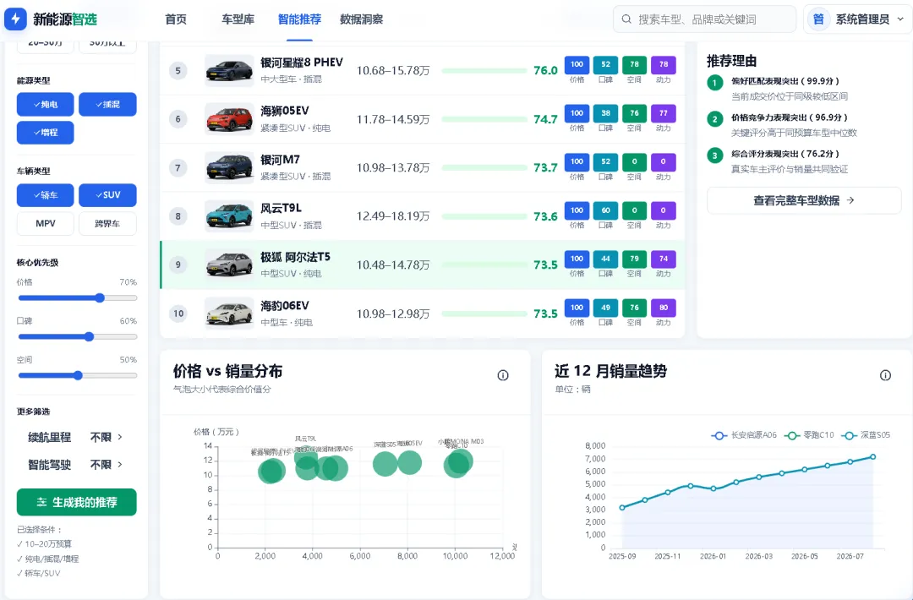Click reason number 3 green circle

715,155
